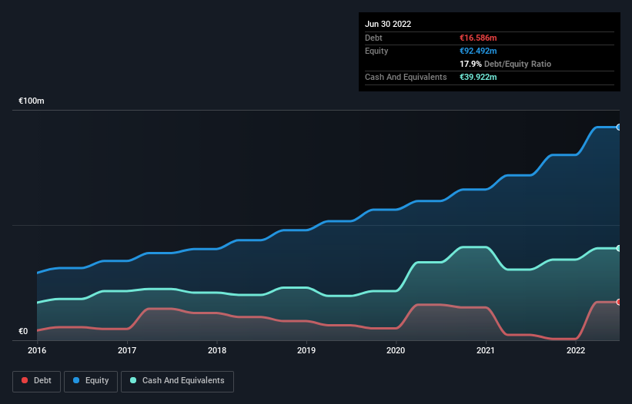Click the Equity row label in tooltip
632x404 pixels.
tap(376, 51)
